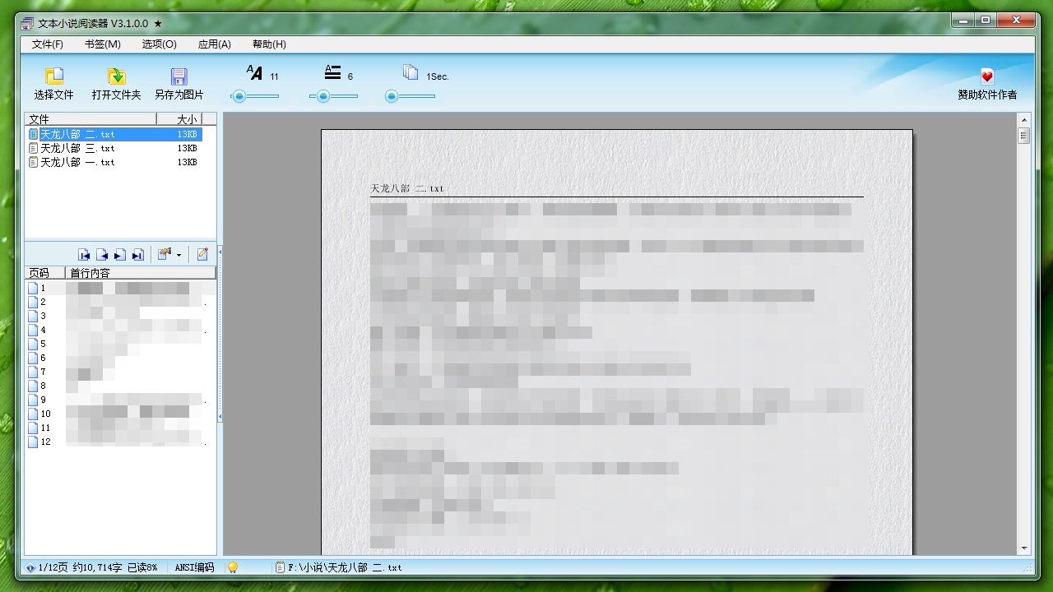This screenshot has width=1053, height=592.
Task: Expand the bookmark tool dropdown arrow
Action: [179, 256]
